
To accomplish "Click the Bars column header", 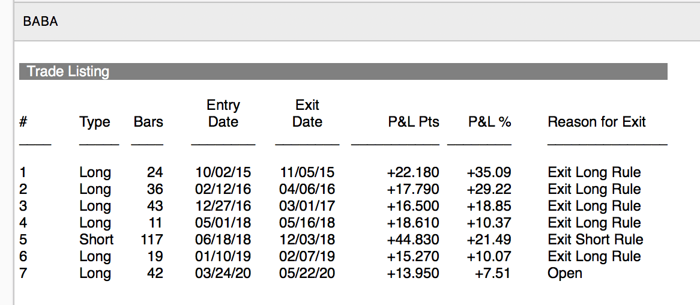I will [148, 122].
